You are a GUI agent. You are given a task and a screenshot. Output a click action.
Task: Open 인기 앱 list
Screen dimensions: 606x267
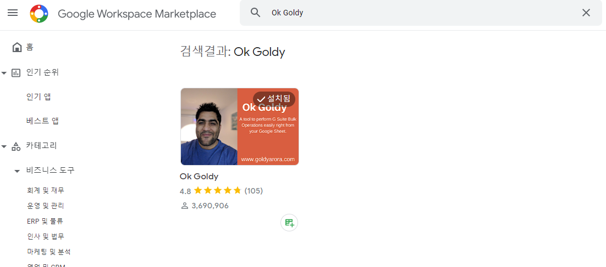(x=38, y=97)
